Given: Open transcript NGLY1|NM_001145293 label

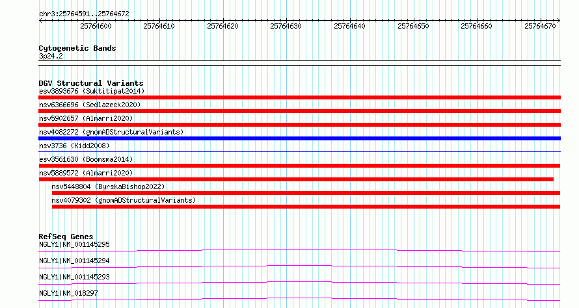Looking at the screenshot, I should pyautogui.click(x=74, y=277).
